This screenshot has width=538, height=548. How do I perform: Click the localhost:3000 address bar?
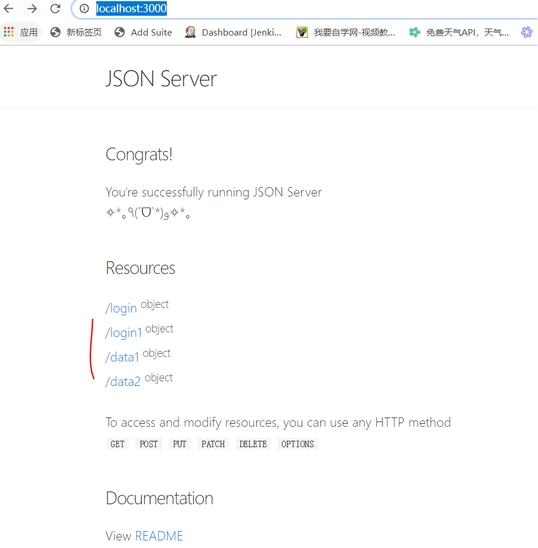(130, 9)
